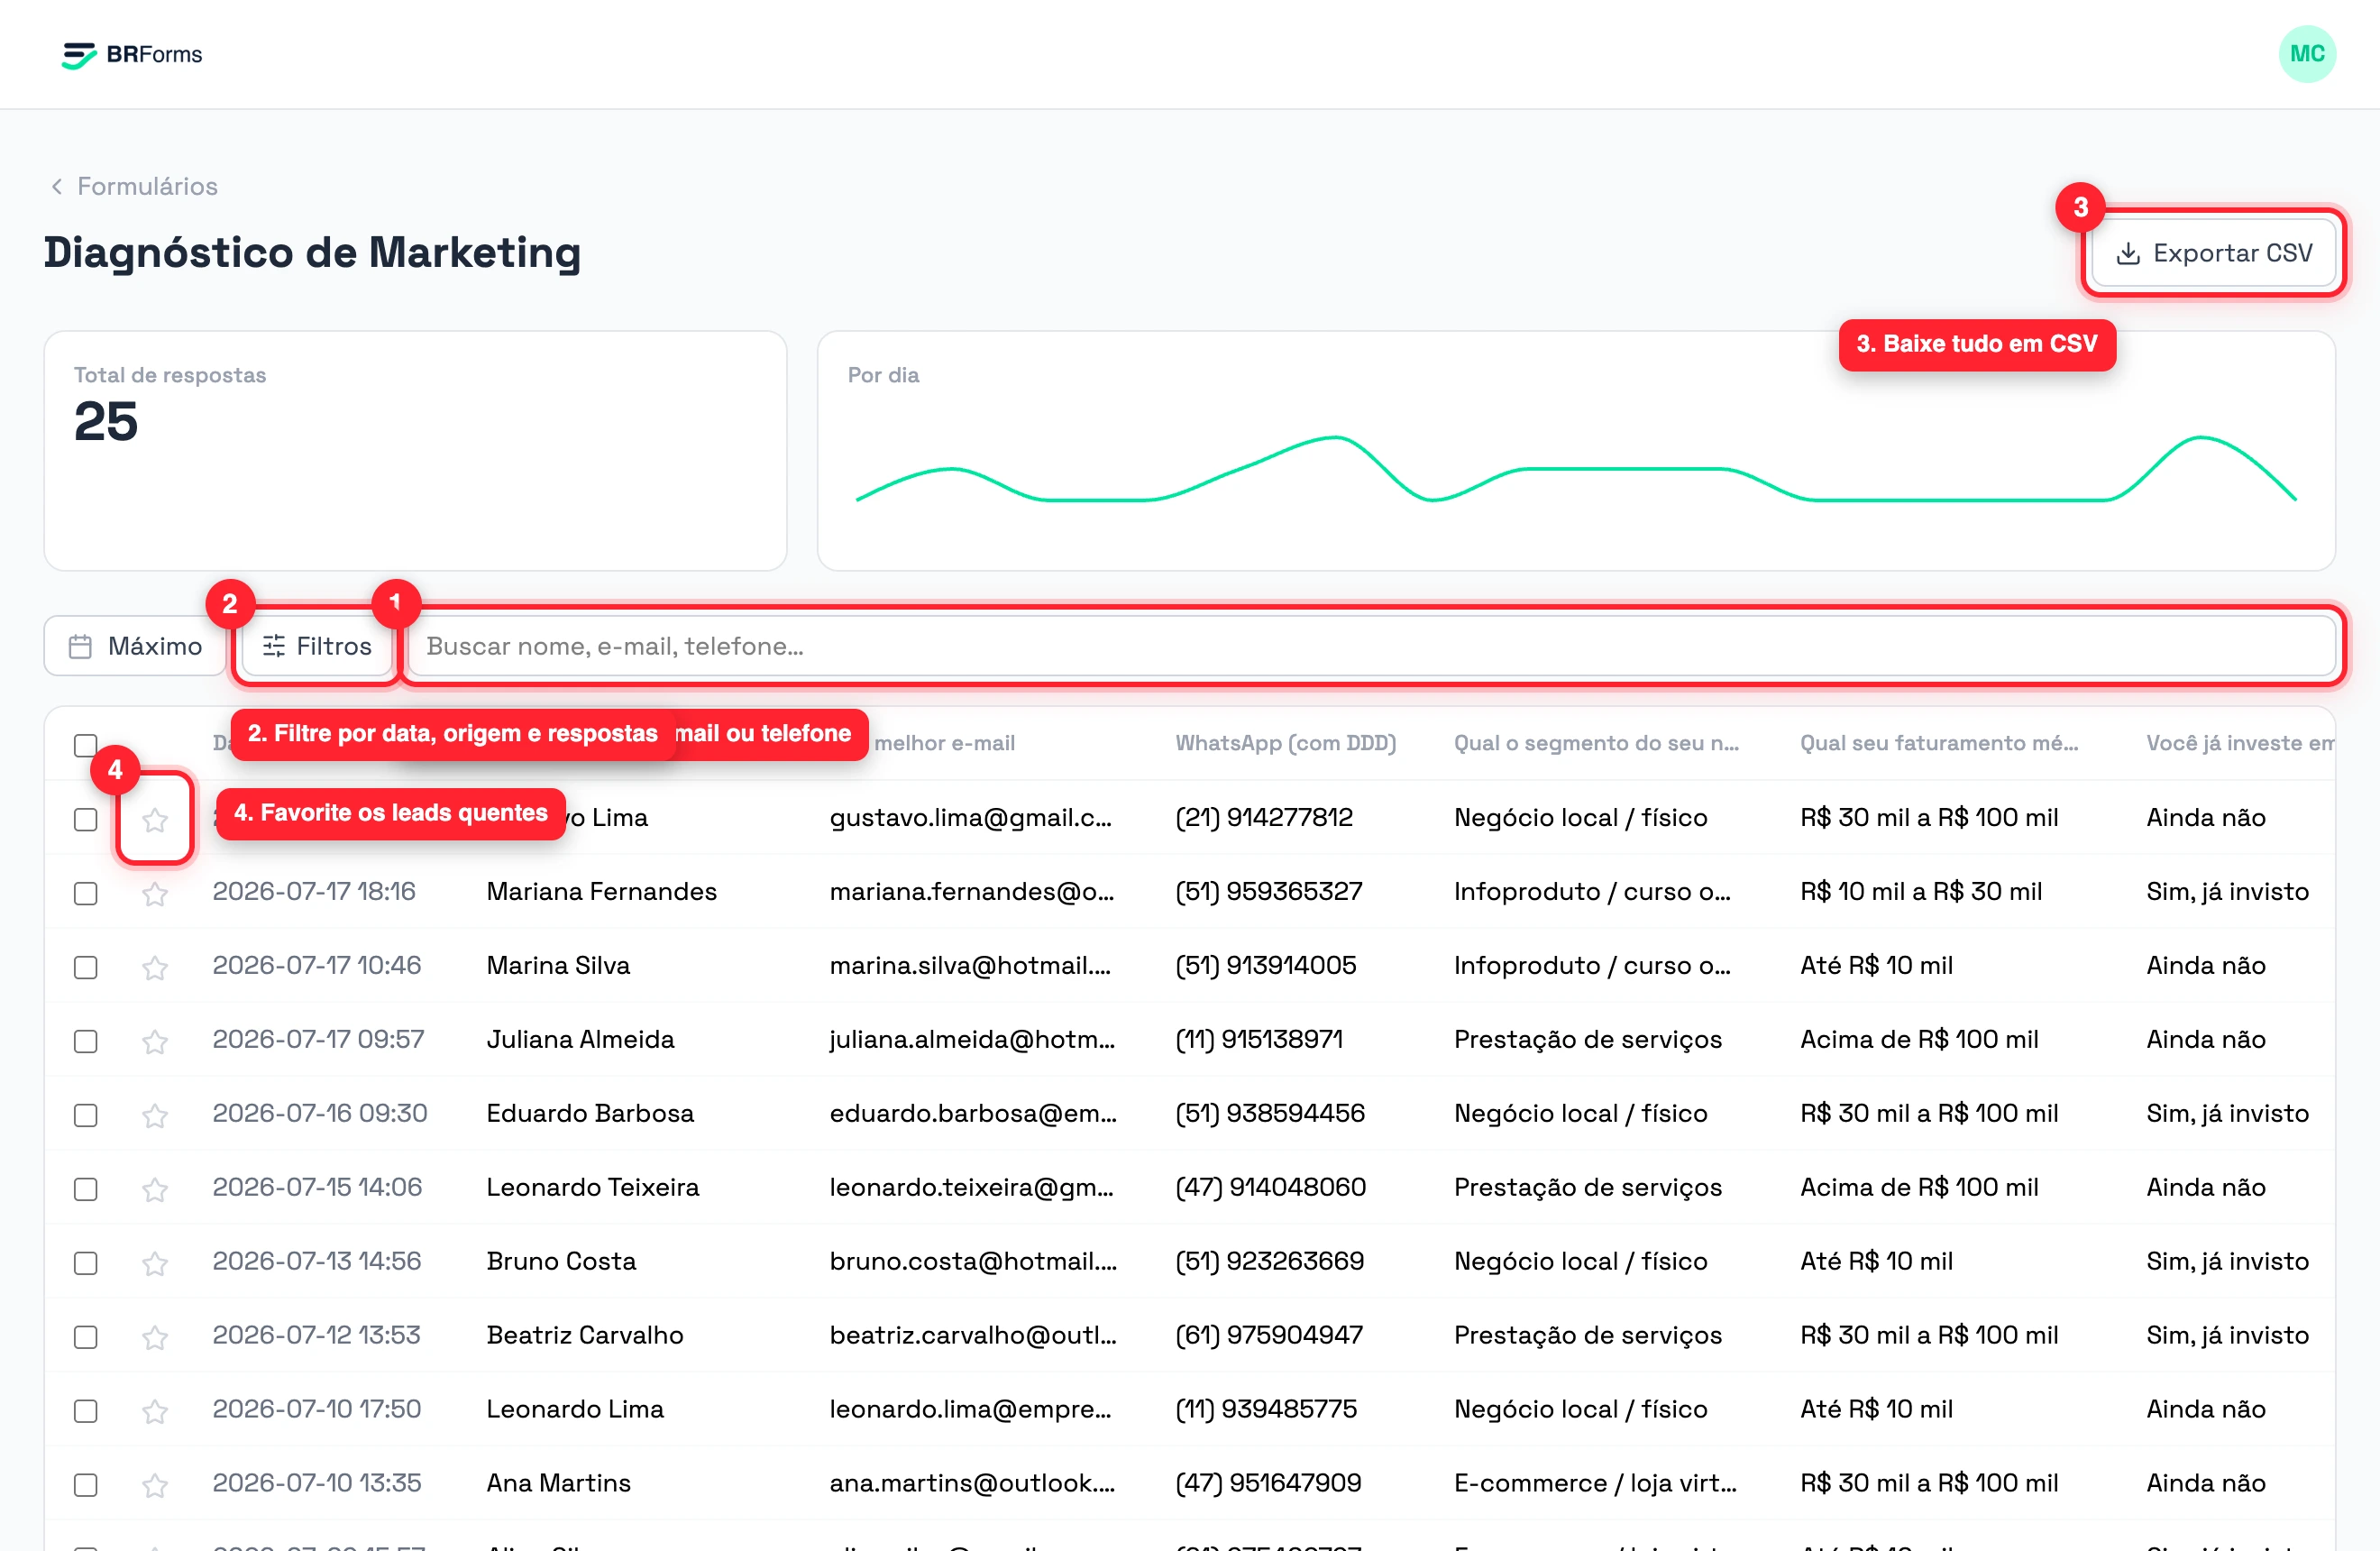2380x1551 pixels.
Task: Favorite the gustavo.lima@gmail lead star
Action: [155, 820]
